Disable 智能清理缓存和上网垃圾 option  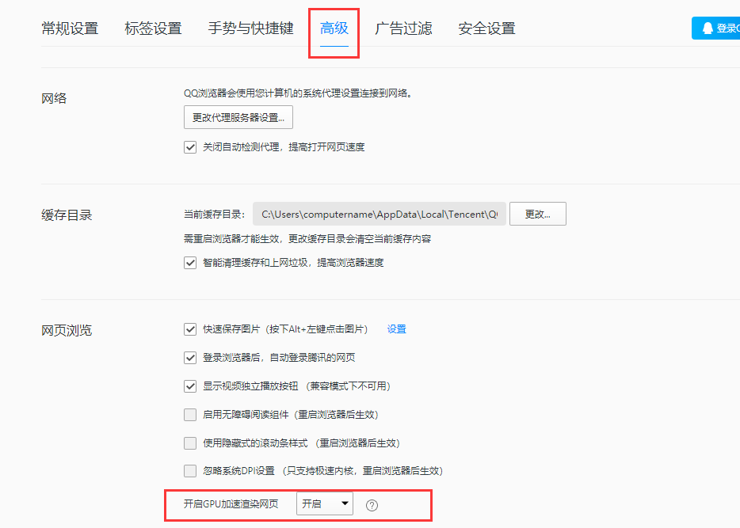click(x=190, y=263)
